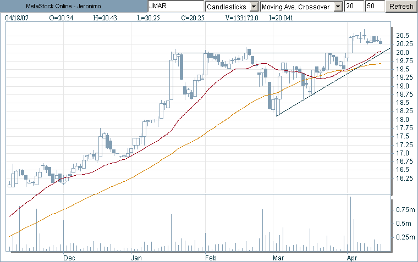Click the 17.0 price axis label
This screenshot has height=262, width=418.
point(403,153)
